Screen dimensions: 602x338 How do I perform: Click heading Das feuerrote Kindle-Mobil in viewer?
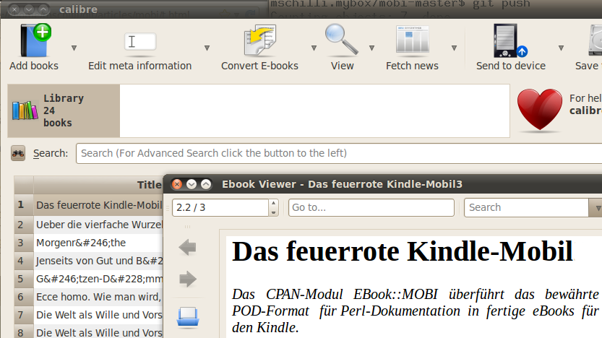coord(403,251)
